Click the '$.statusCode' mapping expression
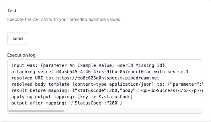Screen dimensions: 211x122 tap(114, 97)
